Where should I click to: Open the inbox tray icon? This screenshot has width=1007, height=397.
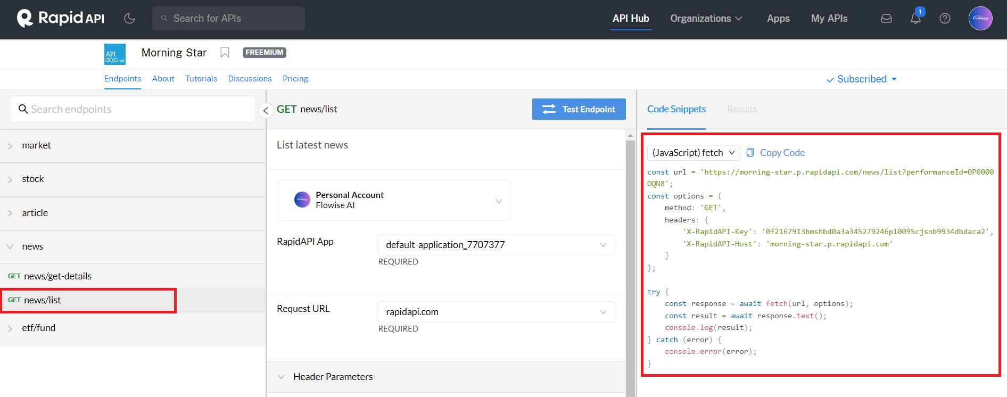point(886,19)
